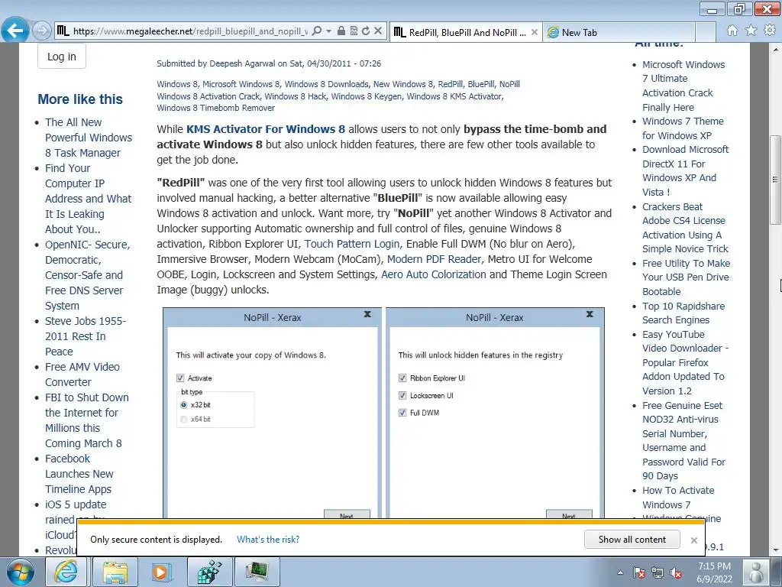782x587 pixels.
Task: Open Top 10 Rapidshare Search Engines link
Action: pyautogui.click(x=683, y=313)
